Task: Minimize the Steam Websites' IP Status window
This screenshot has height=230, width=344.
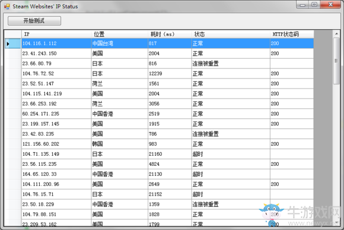Action: pyautogui.click(x=302, y=5)
